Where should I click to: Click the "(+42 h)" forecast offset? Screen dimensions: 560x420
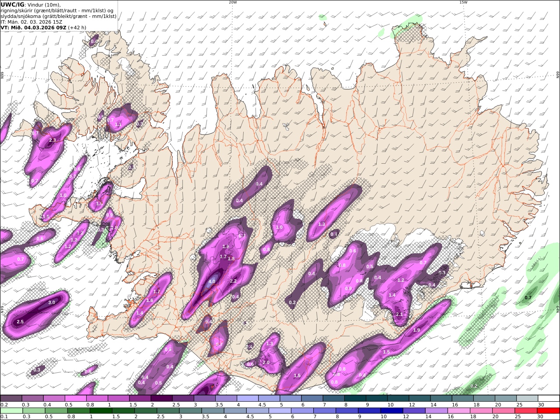tap(77, 28)
